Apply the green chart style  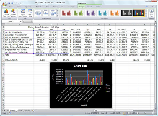79,13
